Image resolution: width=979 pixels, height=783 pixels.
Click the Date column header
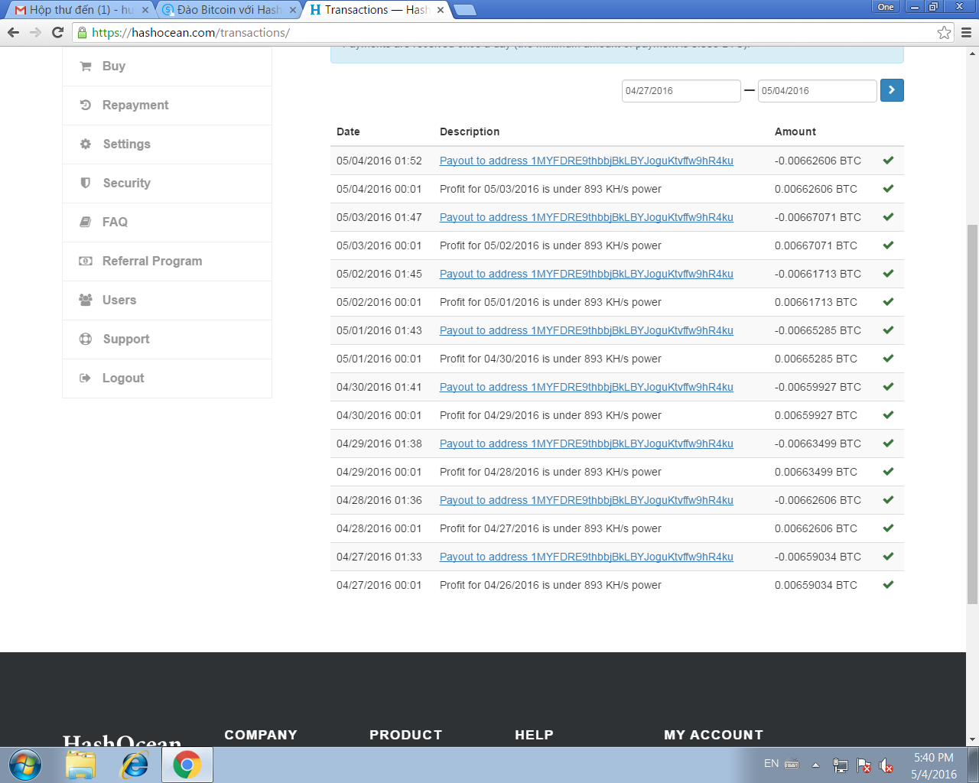coord(348,132)
